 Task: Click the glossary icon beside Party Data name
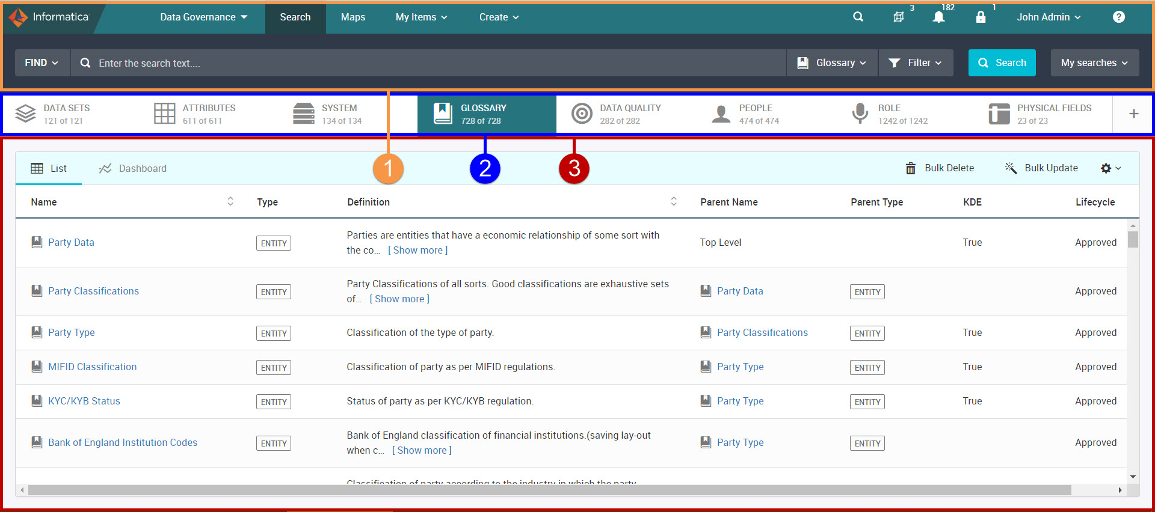[37, 242]
